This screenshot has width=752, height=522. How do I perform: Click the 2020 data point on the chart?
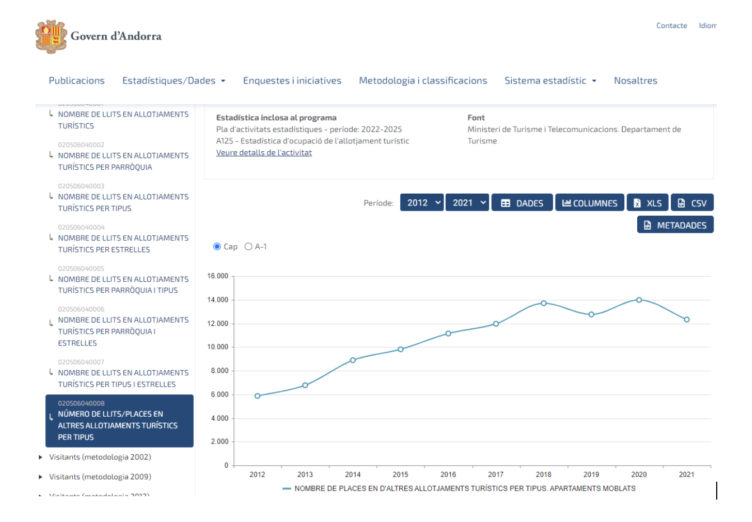pos(639,300)
